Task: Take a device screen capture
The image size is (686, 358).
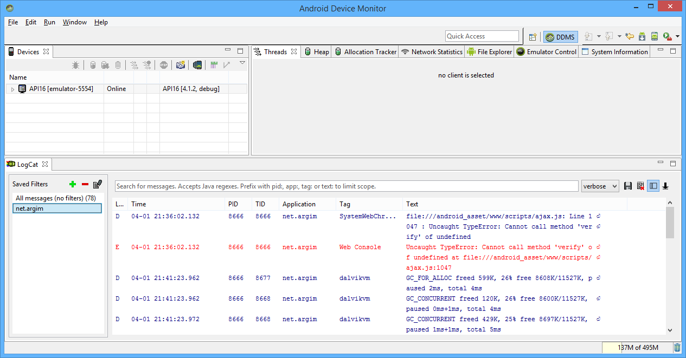Action: [181, 65]
